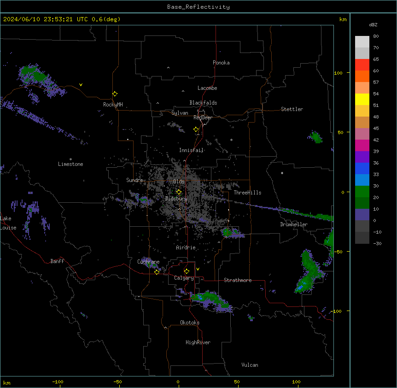
Task: Select the HighRiver label
Action: 198,342
